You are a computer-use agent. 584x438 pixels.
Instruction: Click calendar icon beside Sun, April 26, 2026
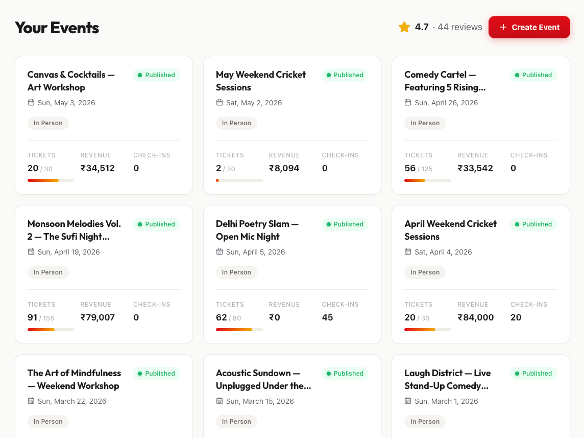[x=408, y=103]
